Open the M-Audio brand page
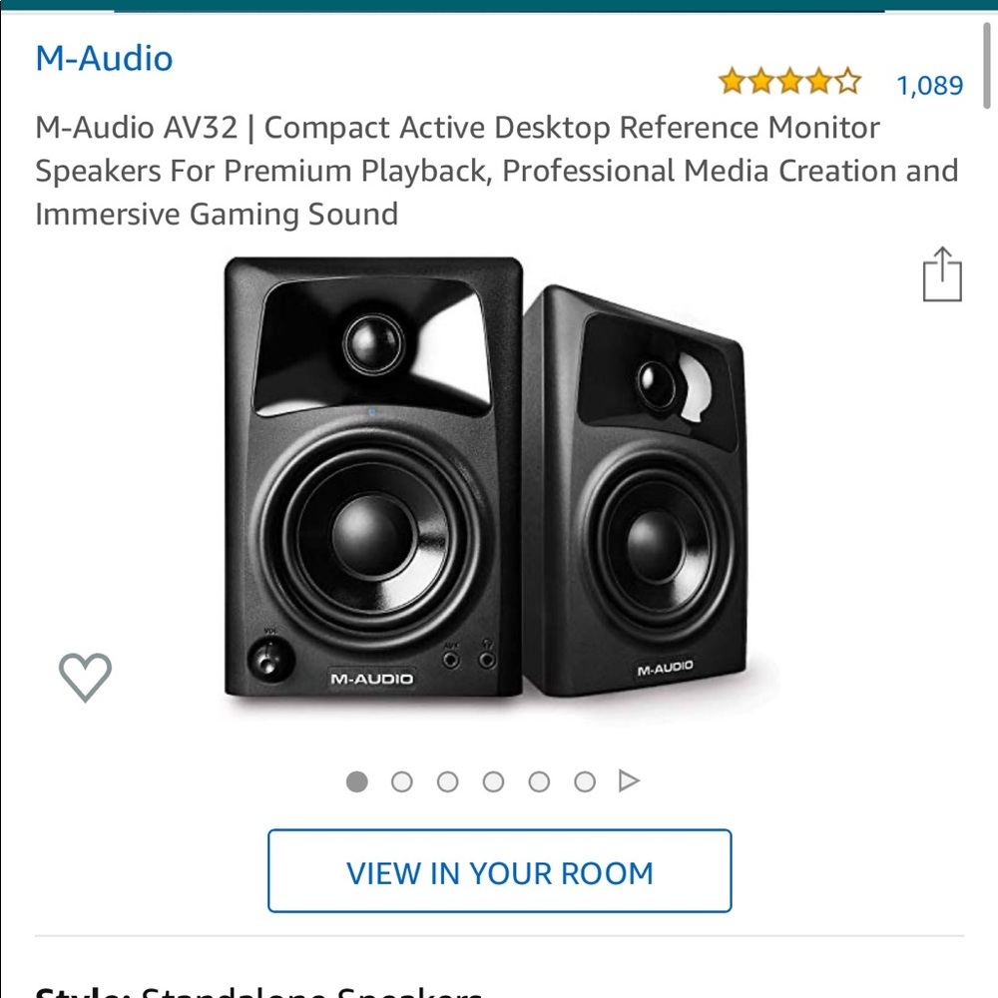The width and height of the screenshot is (998, 998). tap(102, 58)
